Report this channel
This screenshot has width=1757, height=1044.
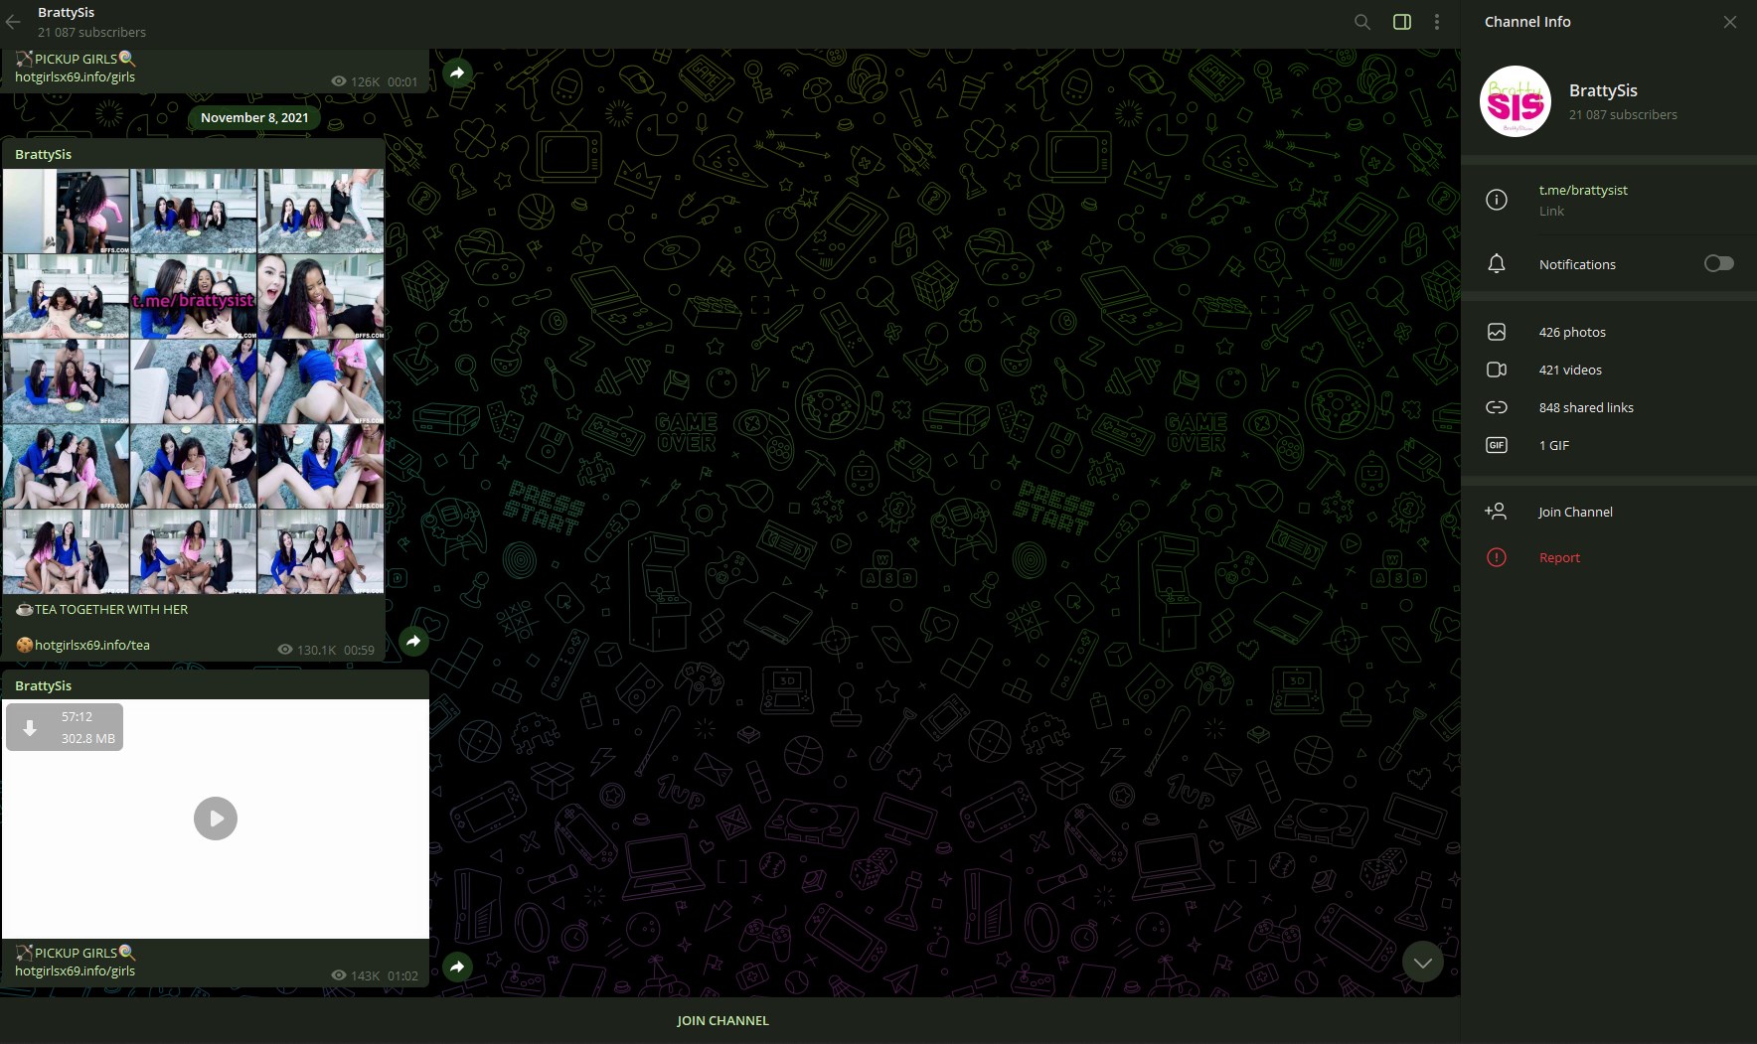pos(1558,557)
